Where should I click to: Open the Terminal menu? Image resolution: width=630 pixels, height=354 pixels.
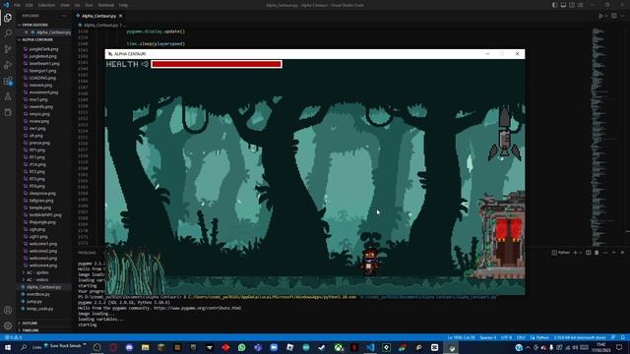click(x=106, y=5)
